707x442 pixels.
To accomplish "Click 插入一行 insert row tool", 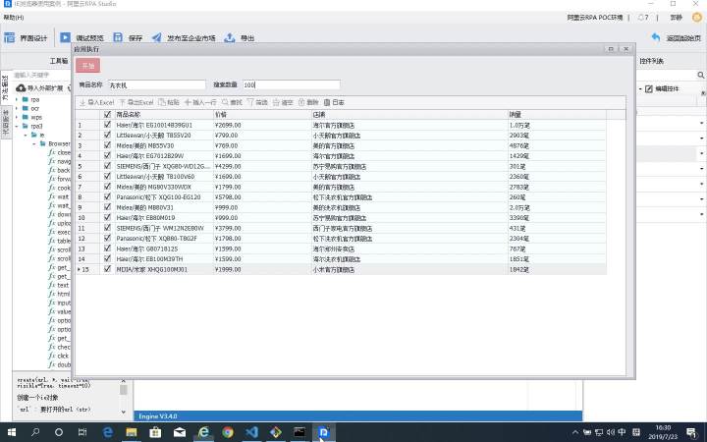I will pos(200,102).
